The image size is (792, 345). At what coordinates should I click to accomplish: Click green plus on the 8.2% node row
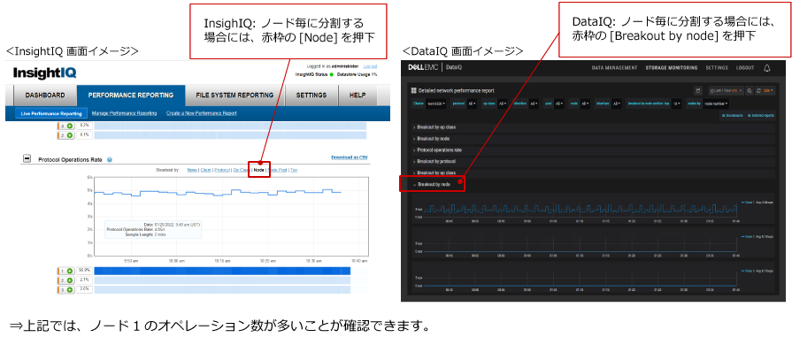click(70, 126)
